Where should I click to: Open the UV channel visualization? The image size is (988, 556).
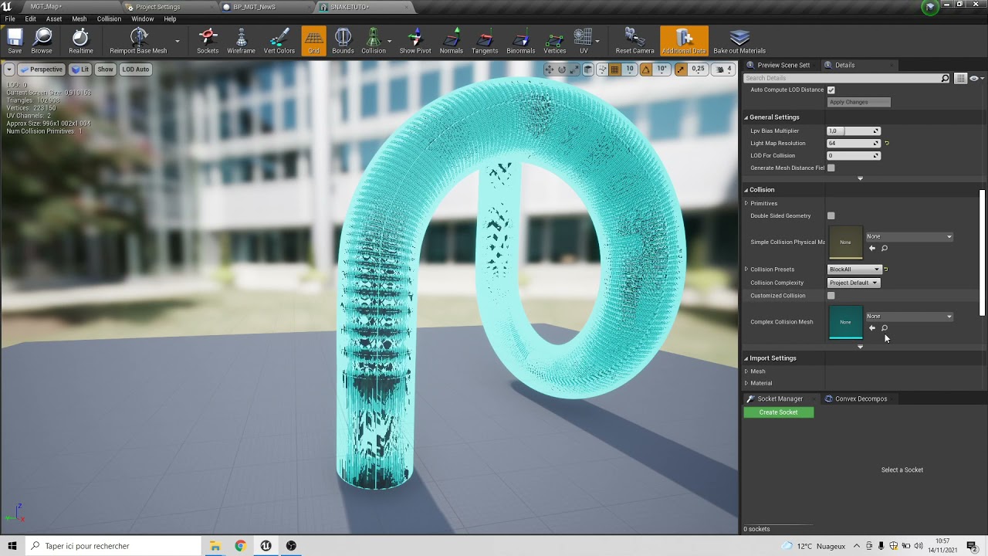[583, 40]
